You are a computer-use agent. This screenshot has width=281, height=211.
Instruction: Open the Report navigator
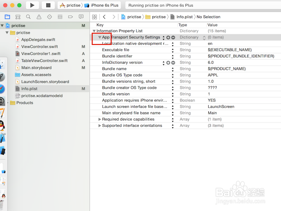pos(81,17)
